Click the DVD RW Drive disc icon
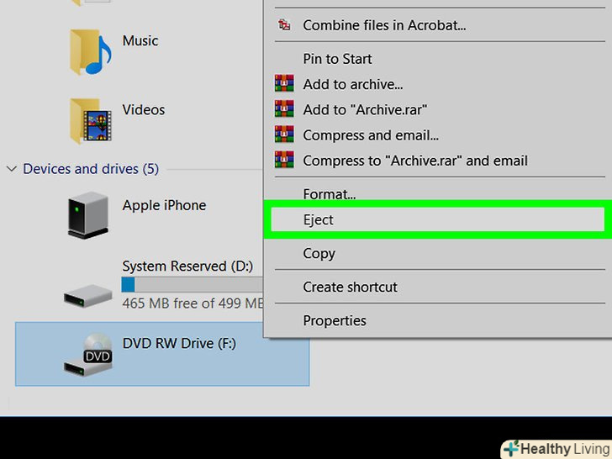The width and height of the screenshot is (612, 459). (88, 355)
